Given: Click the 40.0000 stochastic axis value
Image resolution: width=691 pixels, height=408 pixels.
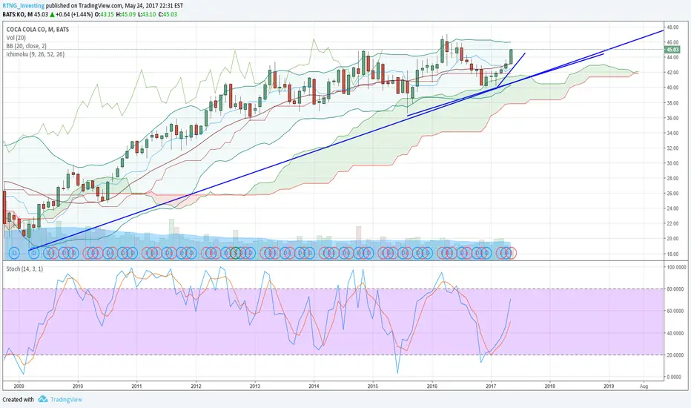Looking at the screenshot, I should pos(676,333).
